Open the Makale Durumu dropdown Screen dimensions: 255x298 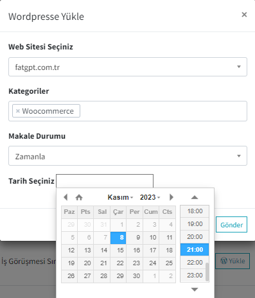point(128,156)
